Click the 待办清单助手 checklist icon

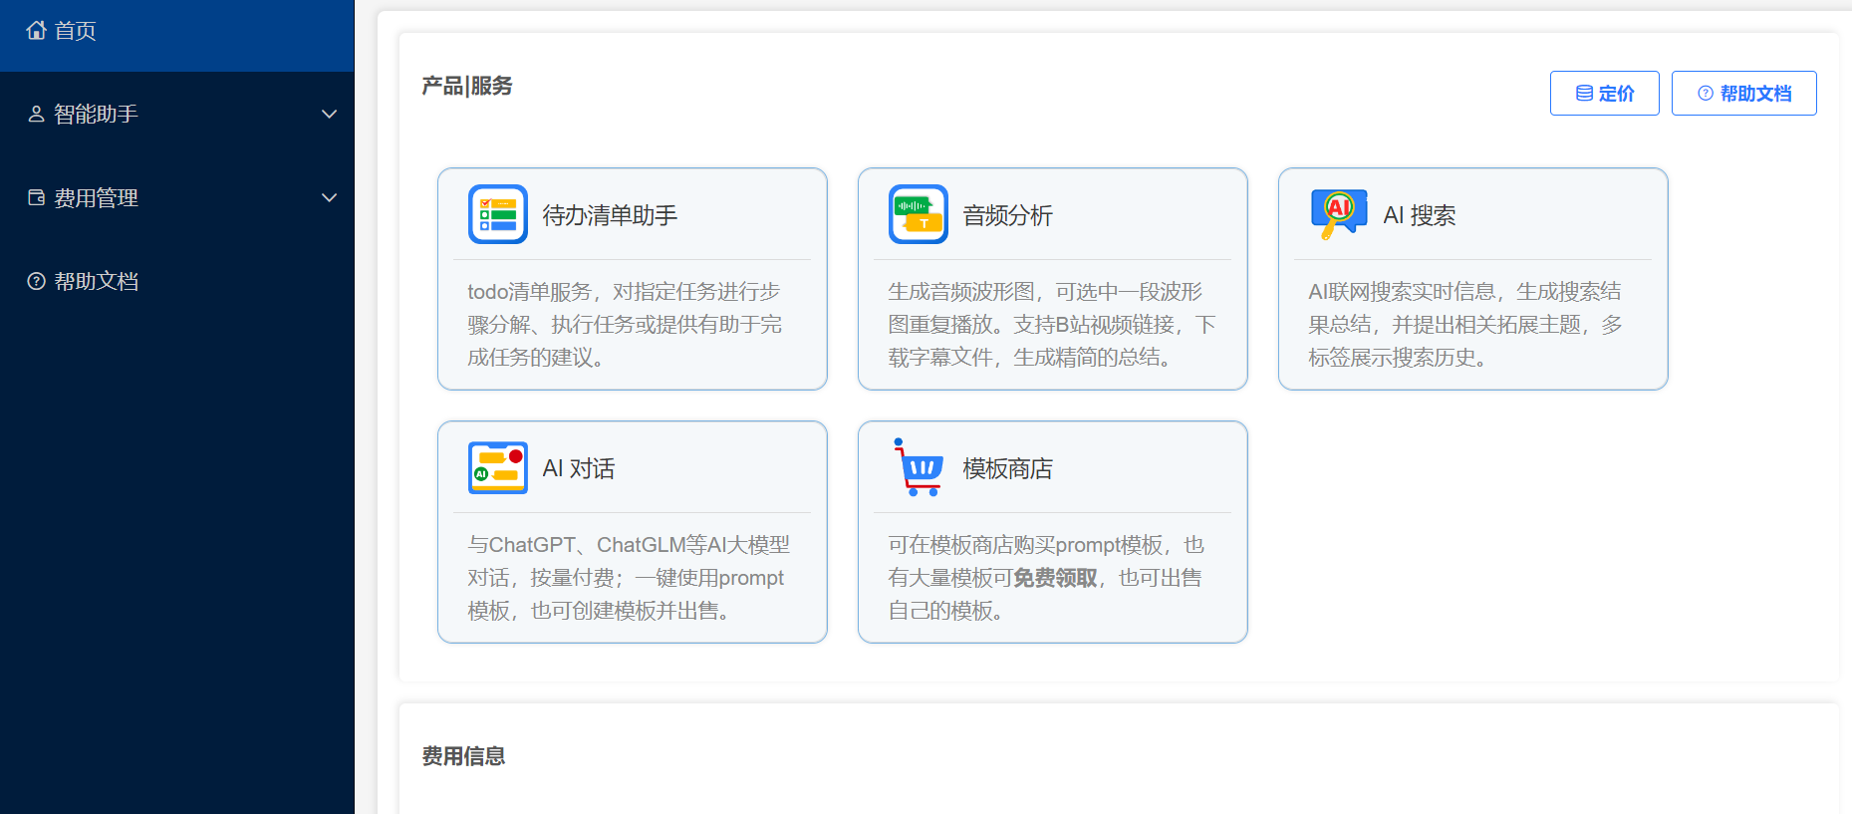(x=498, y=214)
